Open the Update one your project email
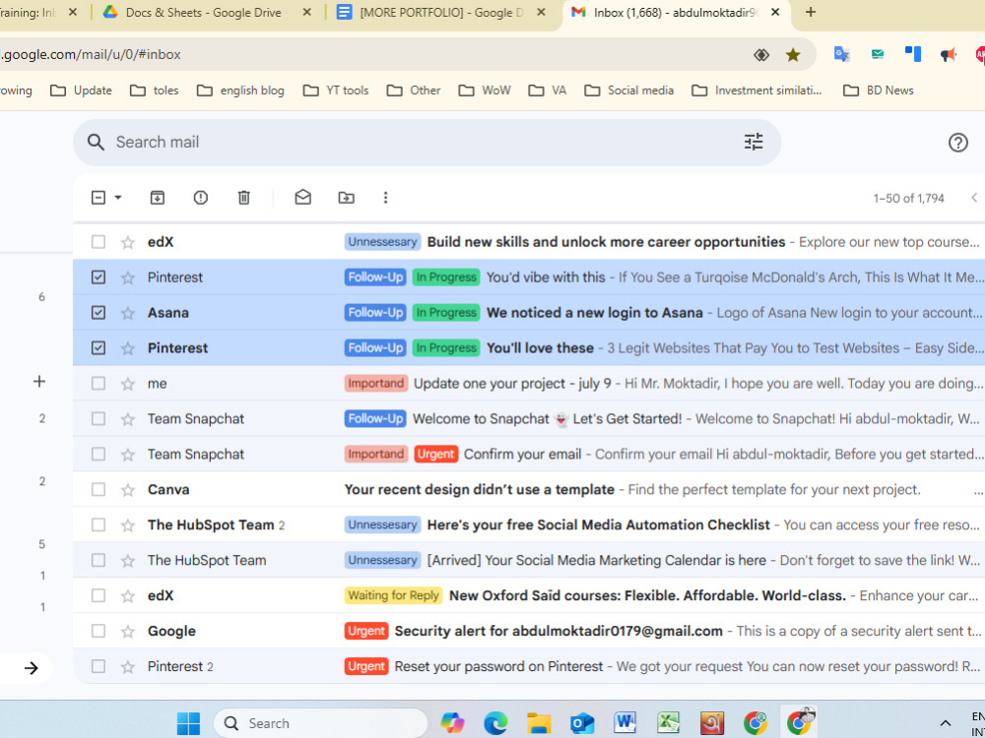Viewport: 985px width, 738px height. click(x=529, y=384)
